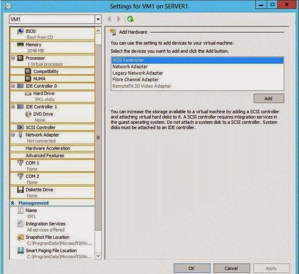Click the COM 2 port icon
This screenshot has width=299, height=274.
tap(20, 176)
